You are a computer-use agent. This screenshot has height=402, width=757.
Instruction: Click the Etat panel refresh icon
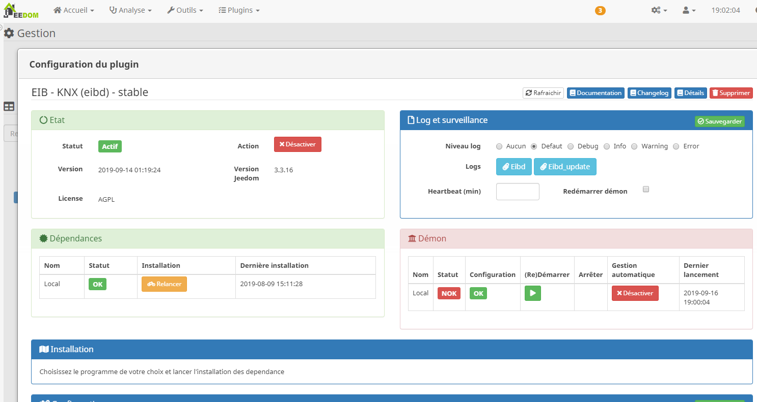click(43, 120)
